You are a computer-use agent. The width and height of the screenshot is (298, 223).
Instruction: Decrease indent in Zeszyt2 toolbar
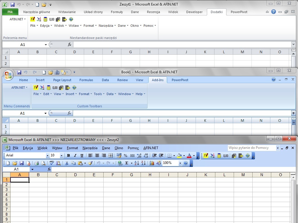click(154, 156)
